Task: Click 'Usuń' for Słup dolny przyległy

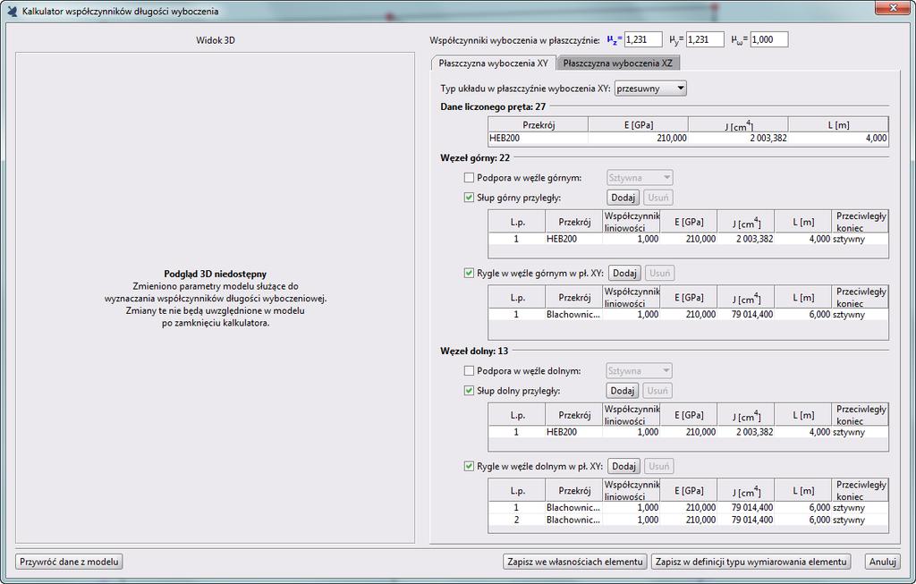Action: pos(657,391)
